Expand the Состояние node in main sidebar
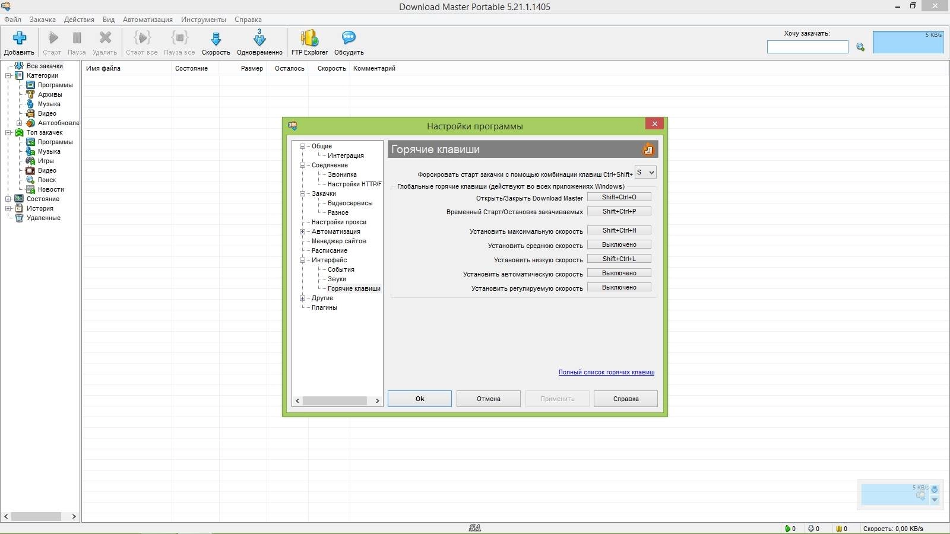Image resolution: width=950 pixels, height=534 pixels. (x=8, y=199)
